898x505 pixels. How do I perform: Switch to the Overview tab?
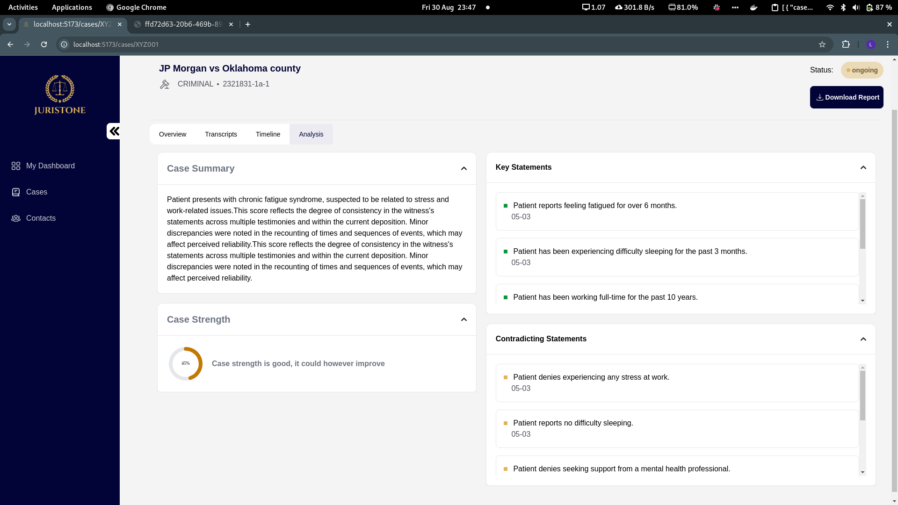(x=173, y=134)
